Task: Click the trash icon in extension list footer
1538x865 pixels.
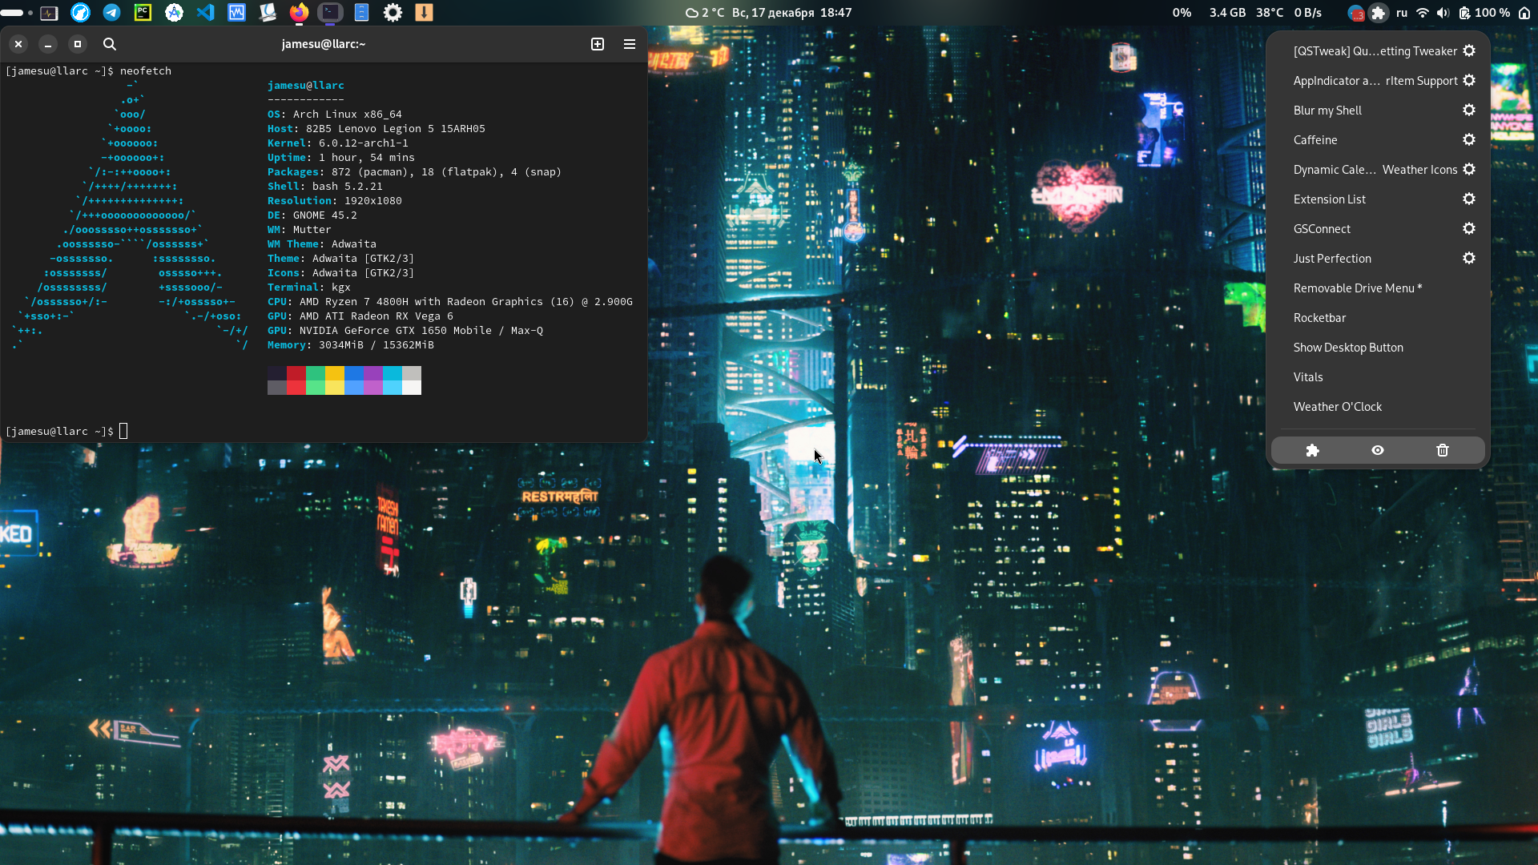Action: [x=1443, y=450]
